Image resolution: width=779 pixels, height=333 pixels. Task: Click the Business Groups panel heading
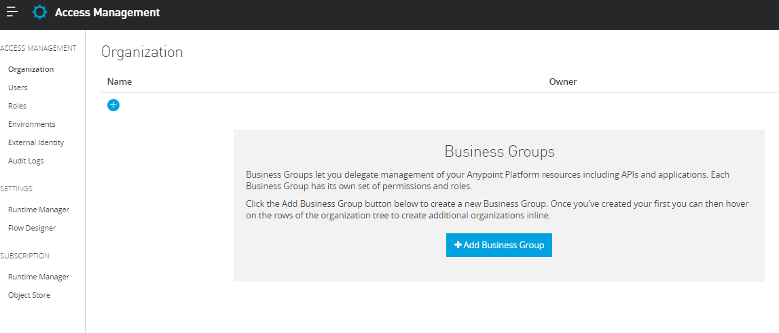tap(499, 151)
